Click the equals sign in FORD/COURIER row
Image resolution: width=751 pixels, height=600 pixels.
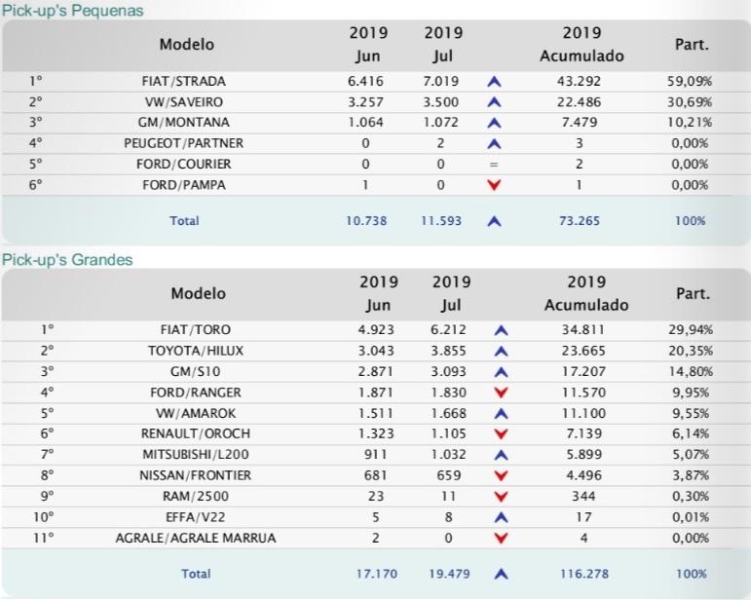494,165
